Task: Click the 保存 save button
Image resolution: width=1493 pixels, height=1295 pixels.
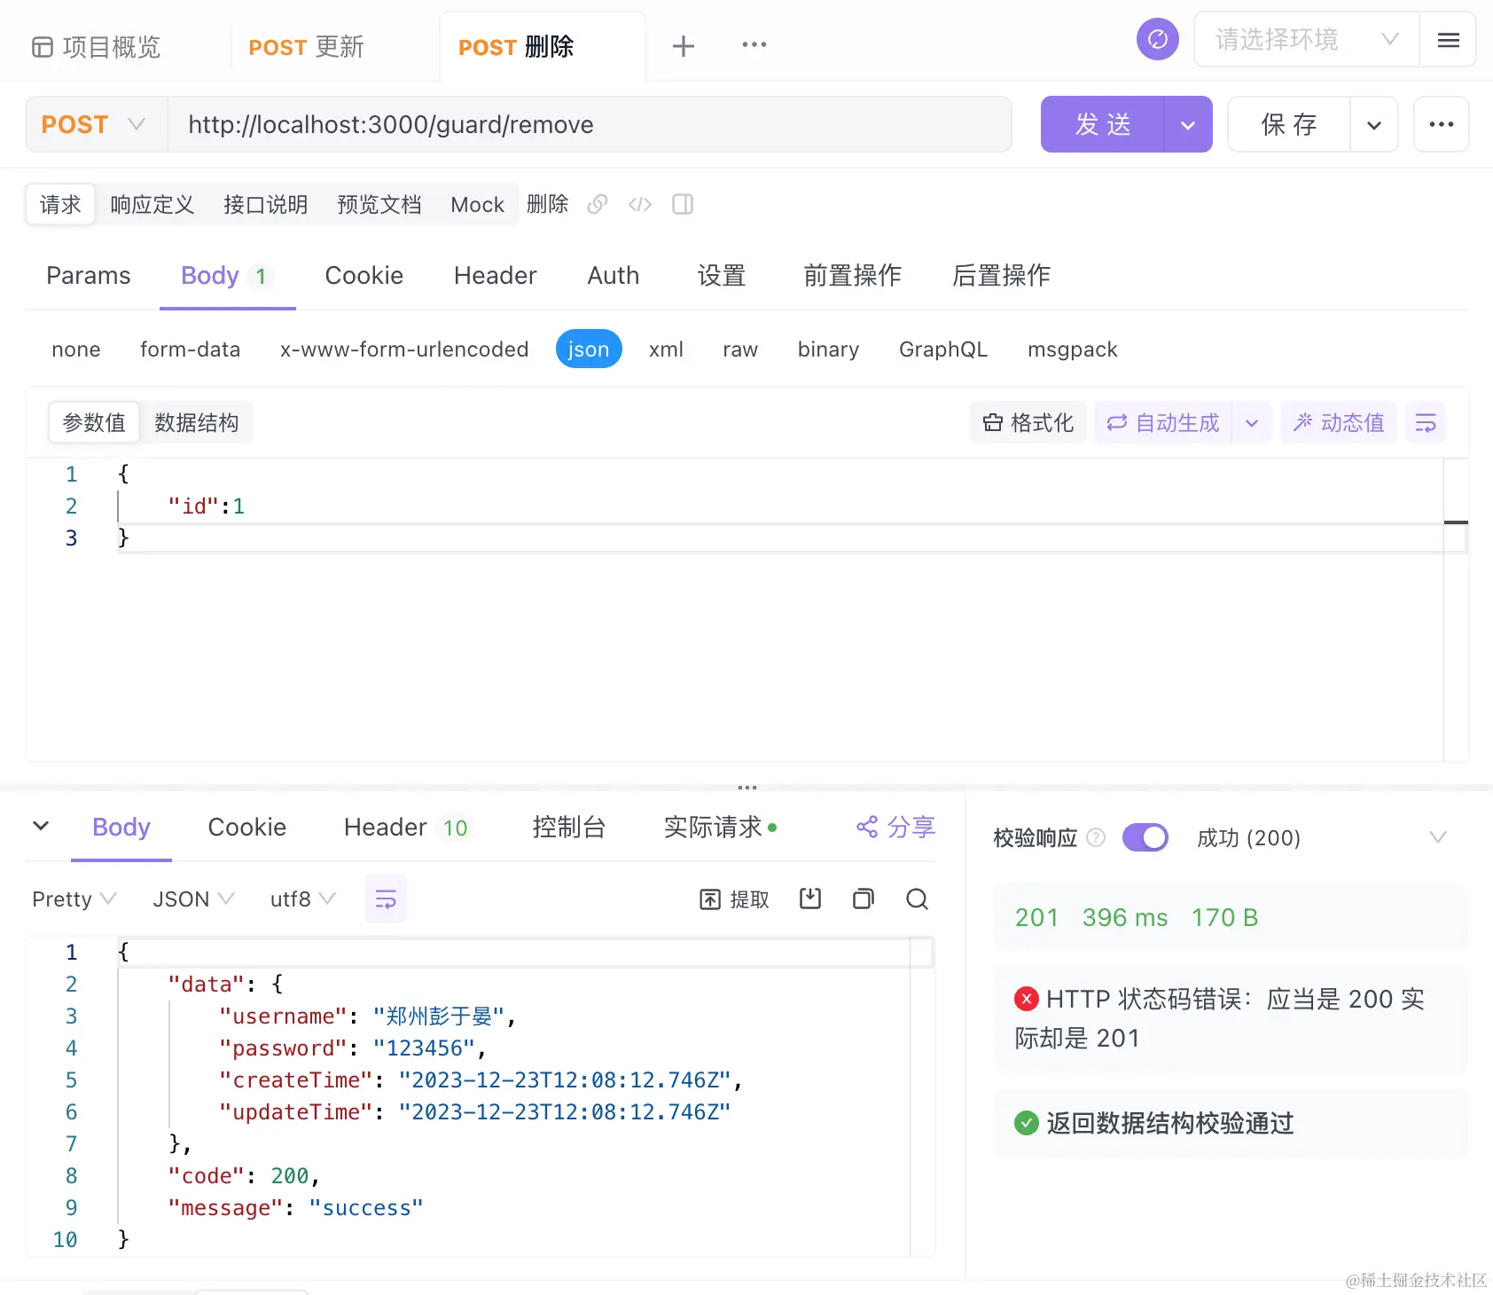Action: coord(1289,124)
